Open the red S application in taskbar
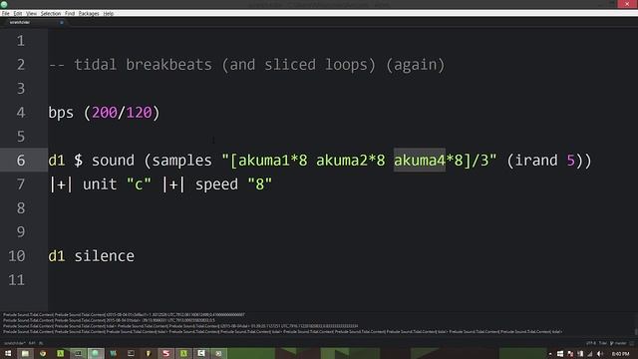This screenshot has height=359, width=638. click(x=166, y=353)
